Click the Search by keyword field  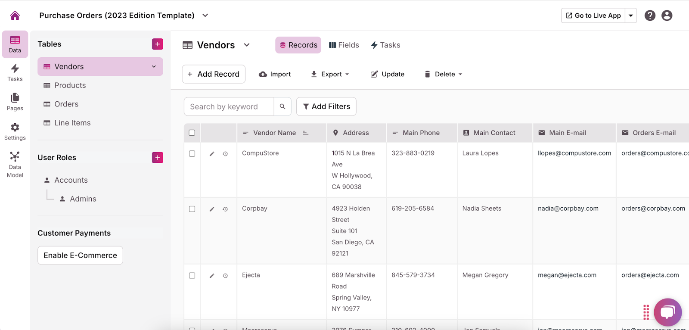229,106
